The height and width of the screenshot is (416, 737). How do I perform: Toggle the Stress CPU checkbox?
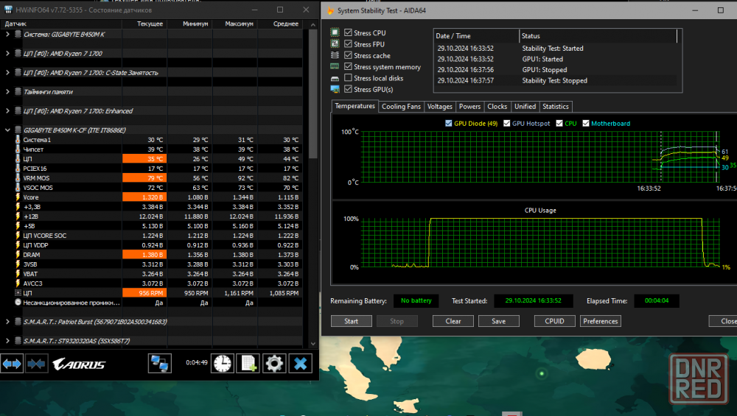349,32
